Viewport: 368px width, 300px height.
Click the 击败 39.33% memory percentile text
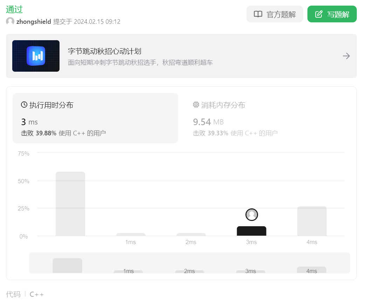pos(235,133)
